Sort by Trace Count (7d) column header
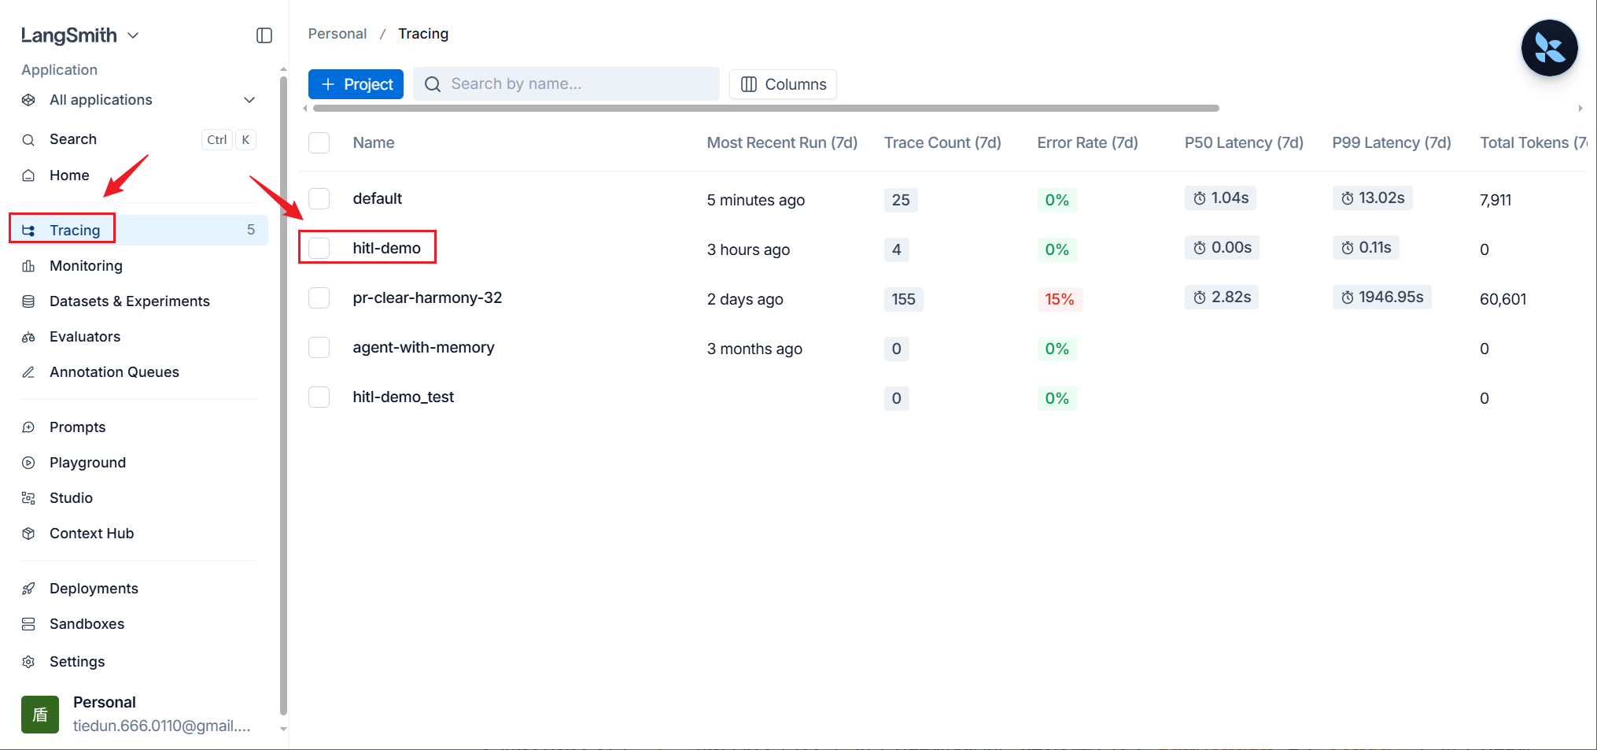This screenshot has height=750, width=1597. point(942,143)
